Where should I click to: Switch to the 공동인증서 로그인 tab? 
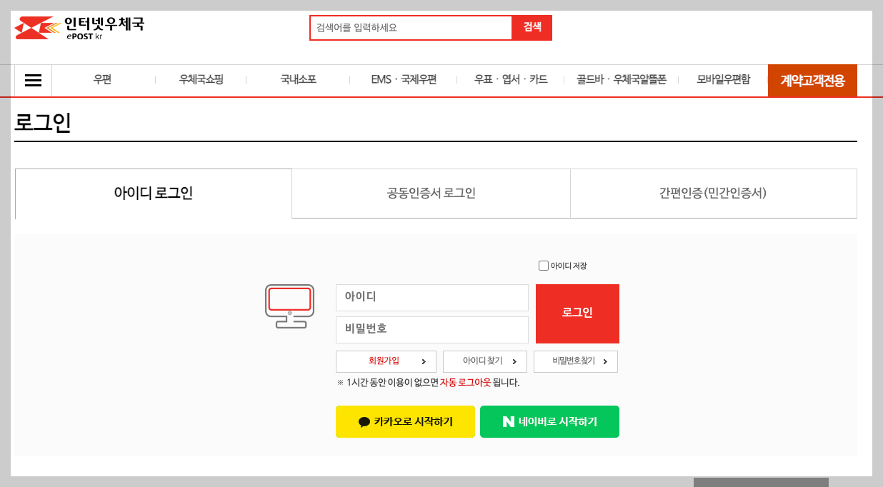point(430,193)
